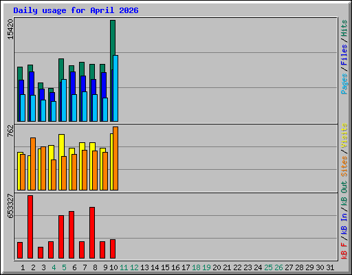Click the 15420 y-axis value
This screenshot has width=352, height=275.
[x=10, y=29]
